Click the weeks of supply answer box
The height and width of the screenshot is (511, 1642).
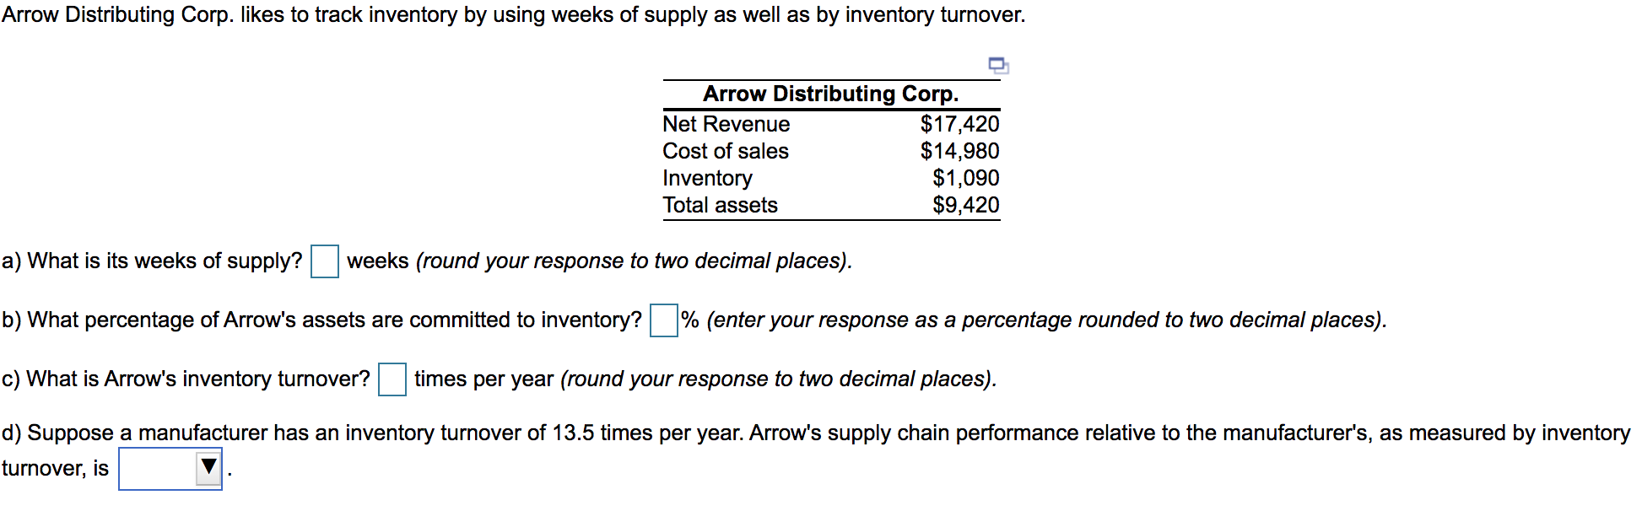click(323, 261)
